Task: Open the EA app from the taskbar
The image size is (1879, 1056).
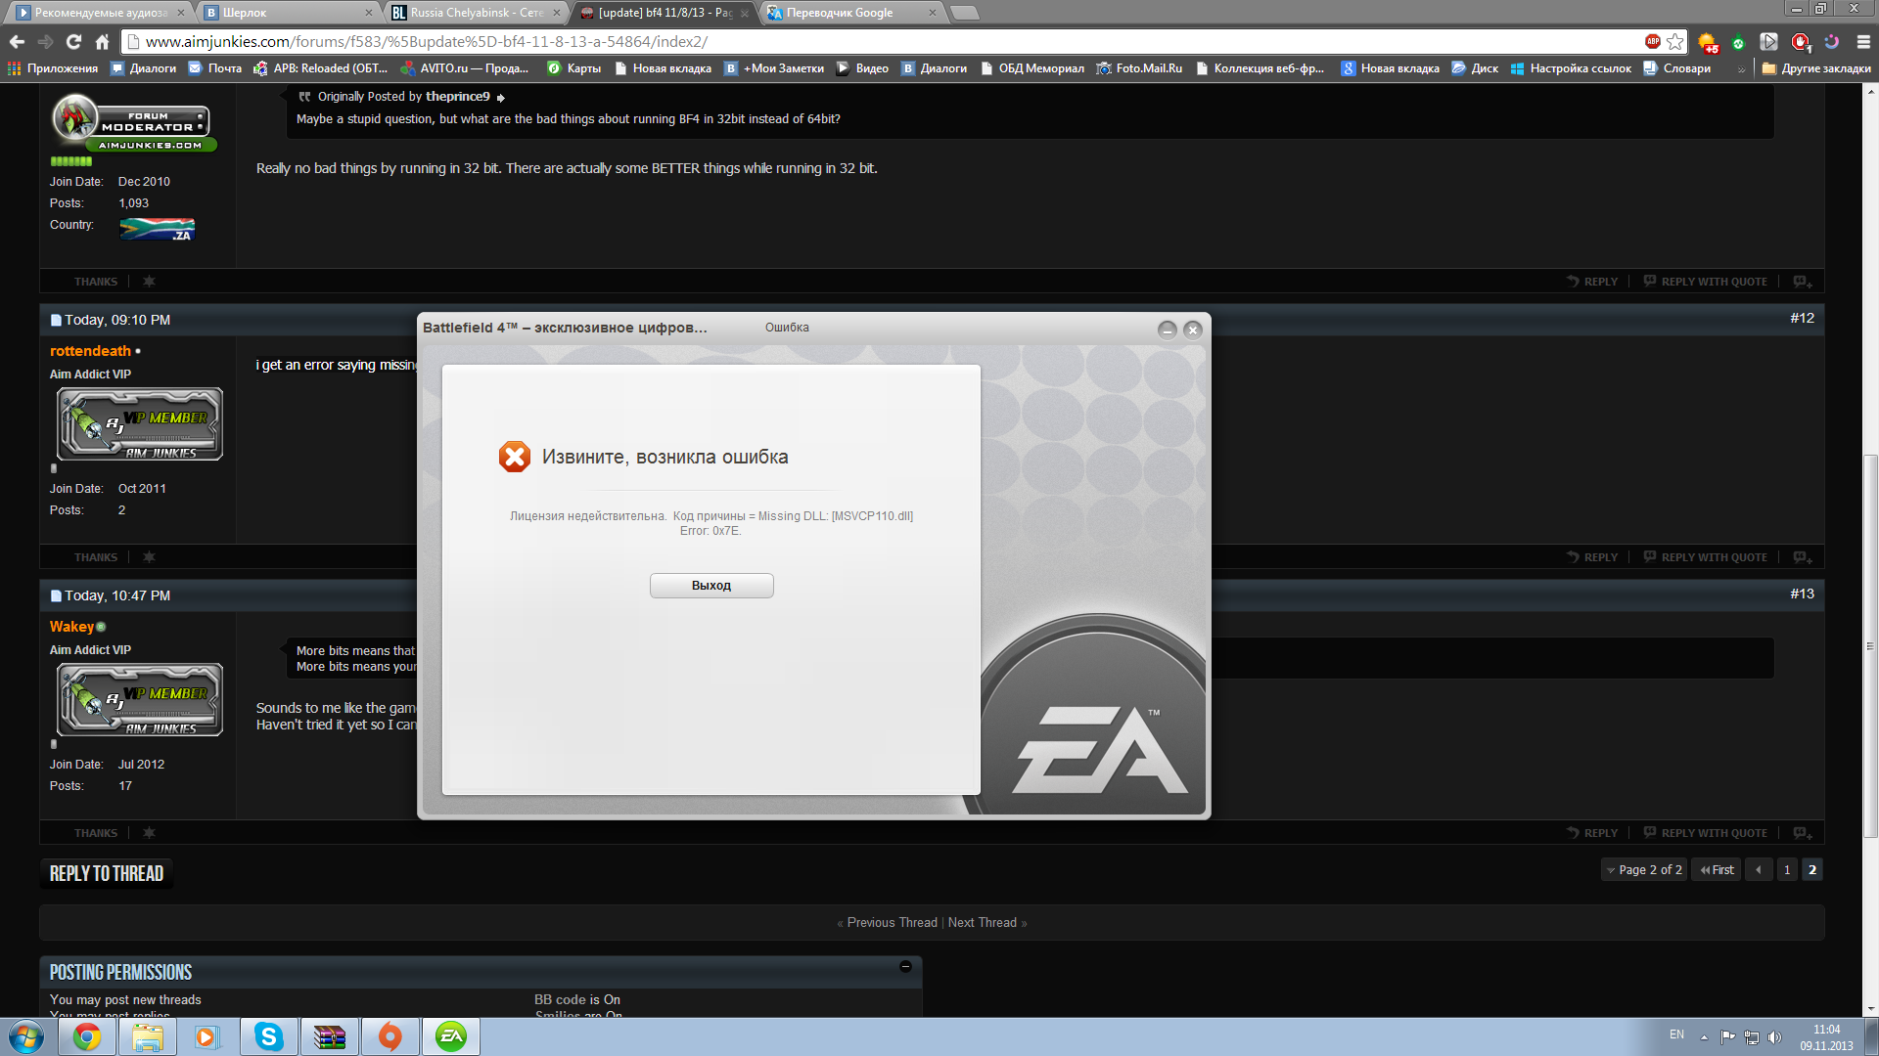Action: point(451,1036)
